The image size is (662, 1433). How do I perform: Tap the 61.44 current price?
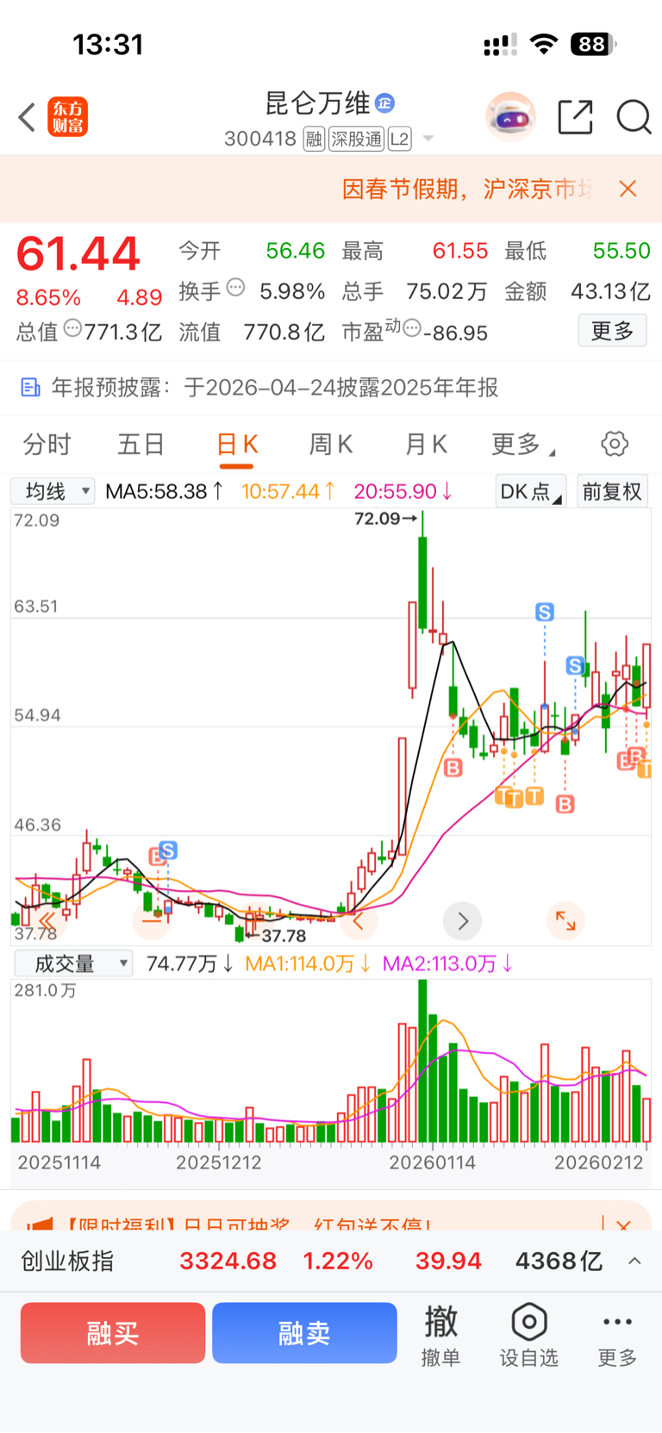coord(78,254)
